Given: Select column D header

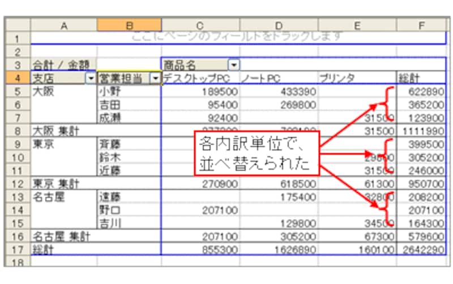Looking at the screenshot, I should [x=279, y=24].
